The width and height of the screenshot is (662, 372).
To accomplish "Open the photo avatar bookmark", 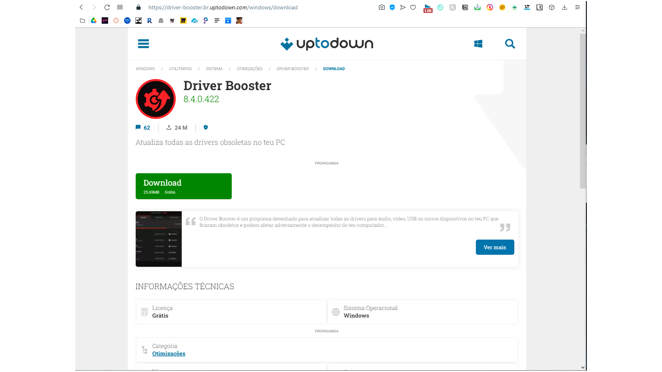I will [239, 21].
